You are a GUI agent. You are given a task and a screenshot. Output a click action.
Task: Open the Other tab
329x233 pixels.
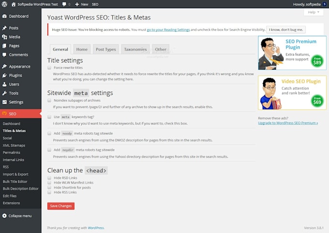(161, 49)
